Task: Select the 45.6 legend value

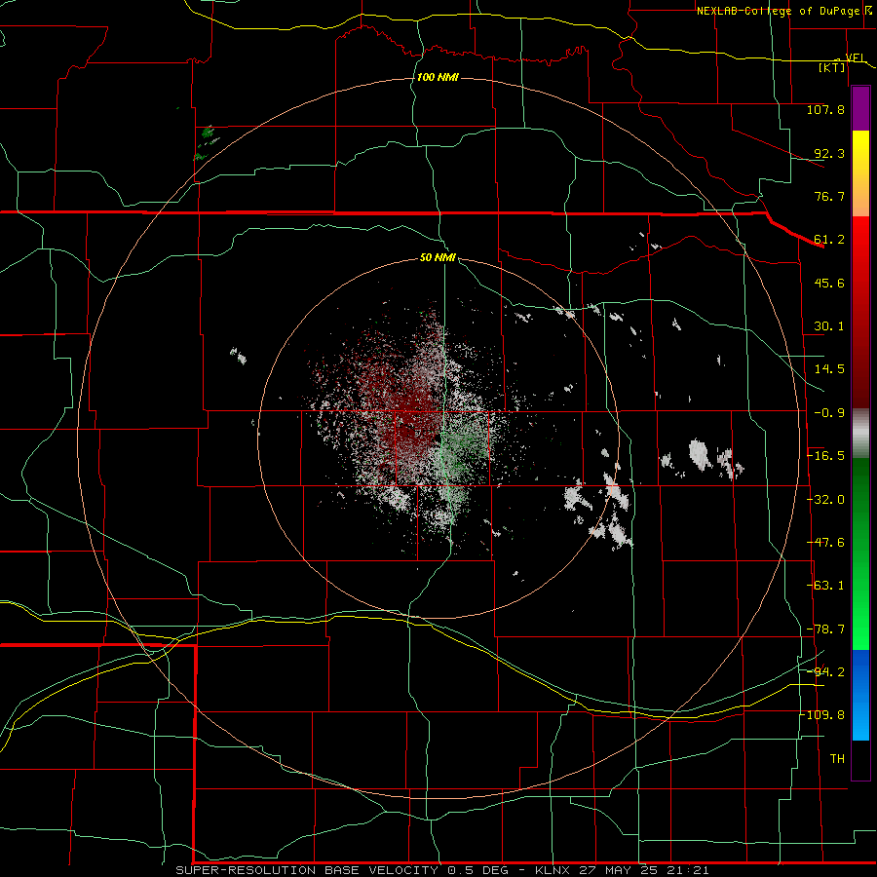Action: 829,283
